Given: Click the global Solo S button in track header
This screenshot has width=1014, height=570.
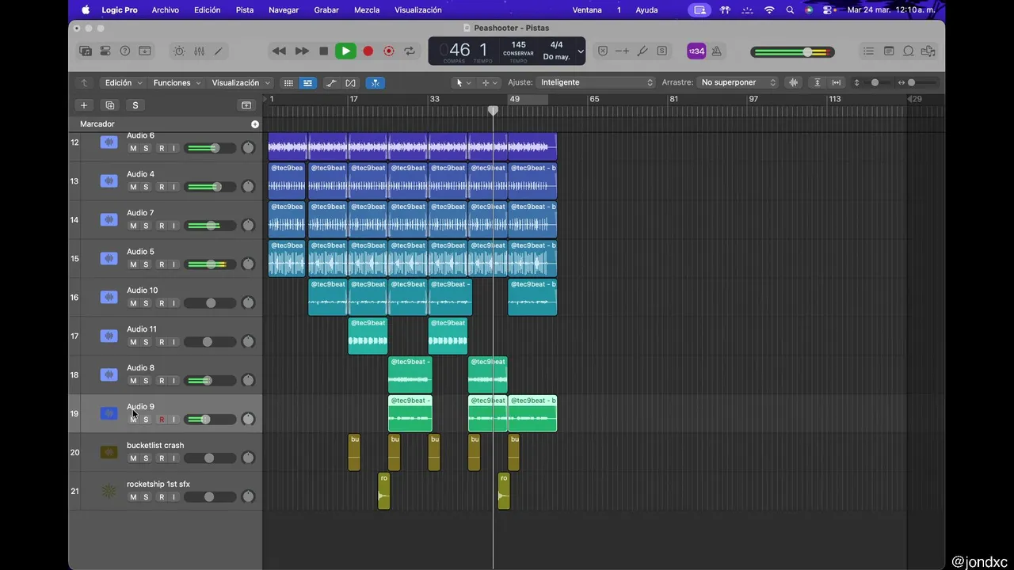Looking at the screenshot, I should [x=135, y=105].
